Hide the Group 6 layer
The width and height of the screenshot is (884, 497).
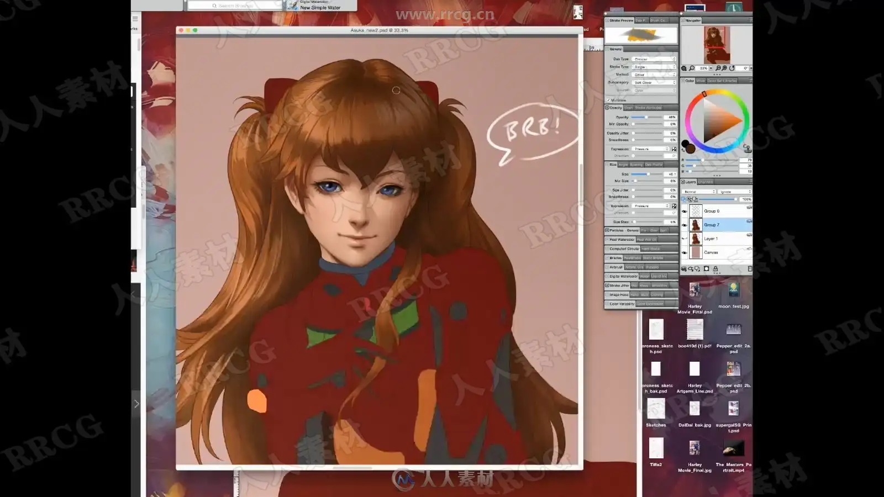pos(685,211)
